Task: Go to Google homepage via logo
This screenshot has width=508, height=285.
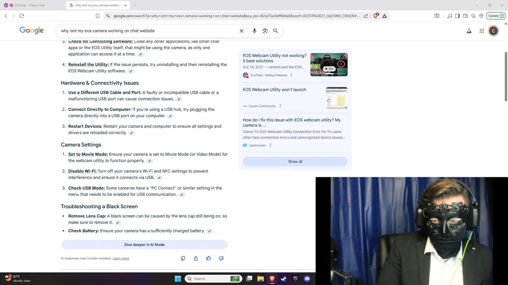Action: click(31, 30)
